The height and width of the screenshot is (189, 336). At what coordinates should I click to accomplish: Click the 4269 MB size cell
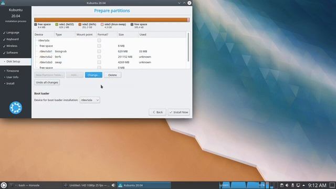click(124, 62)
